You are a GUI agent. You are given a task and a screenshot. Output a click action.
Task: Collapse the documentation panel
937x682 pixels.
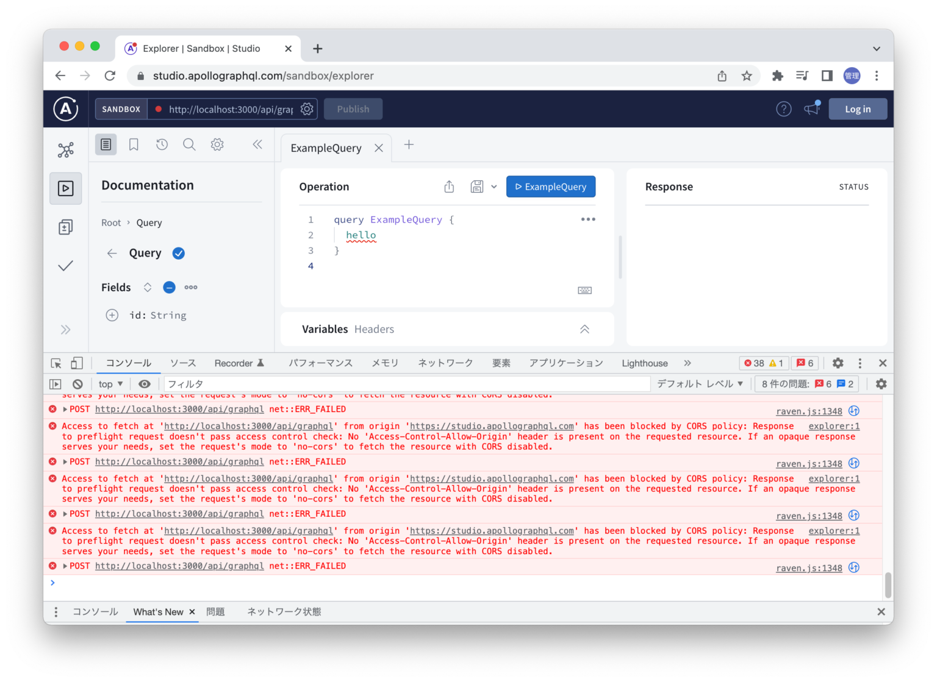click(x=257, y=144)
